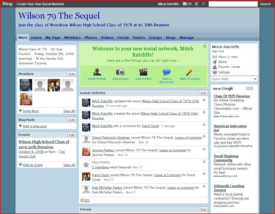Image resolution: width=275 pixels, height=214 pixels.
Task: Click View All link under Events
Action: (x=69, y=165)
